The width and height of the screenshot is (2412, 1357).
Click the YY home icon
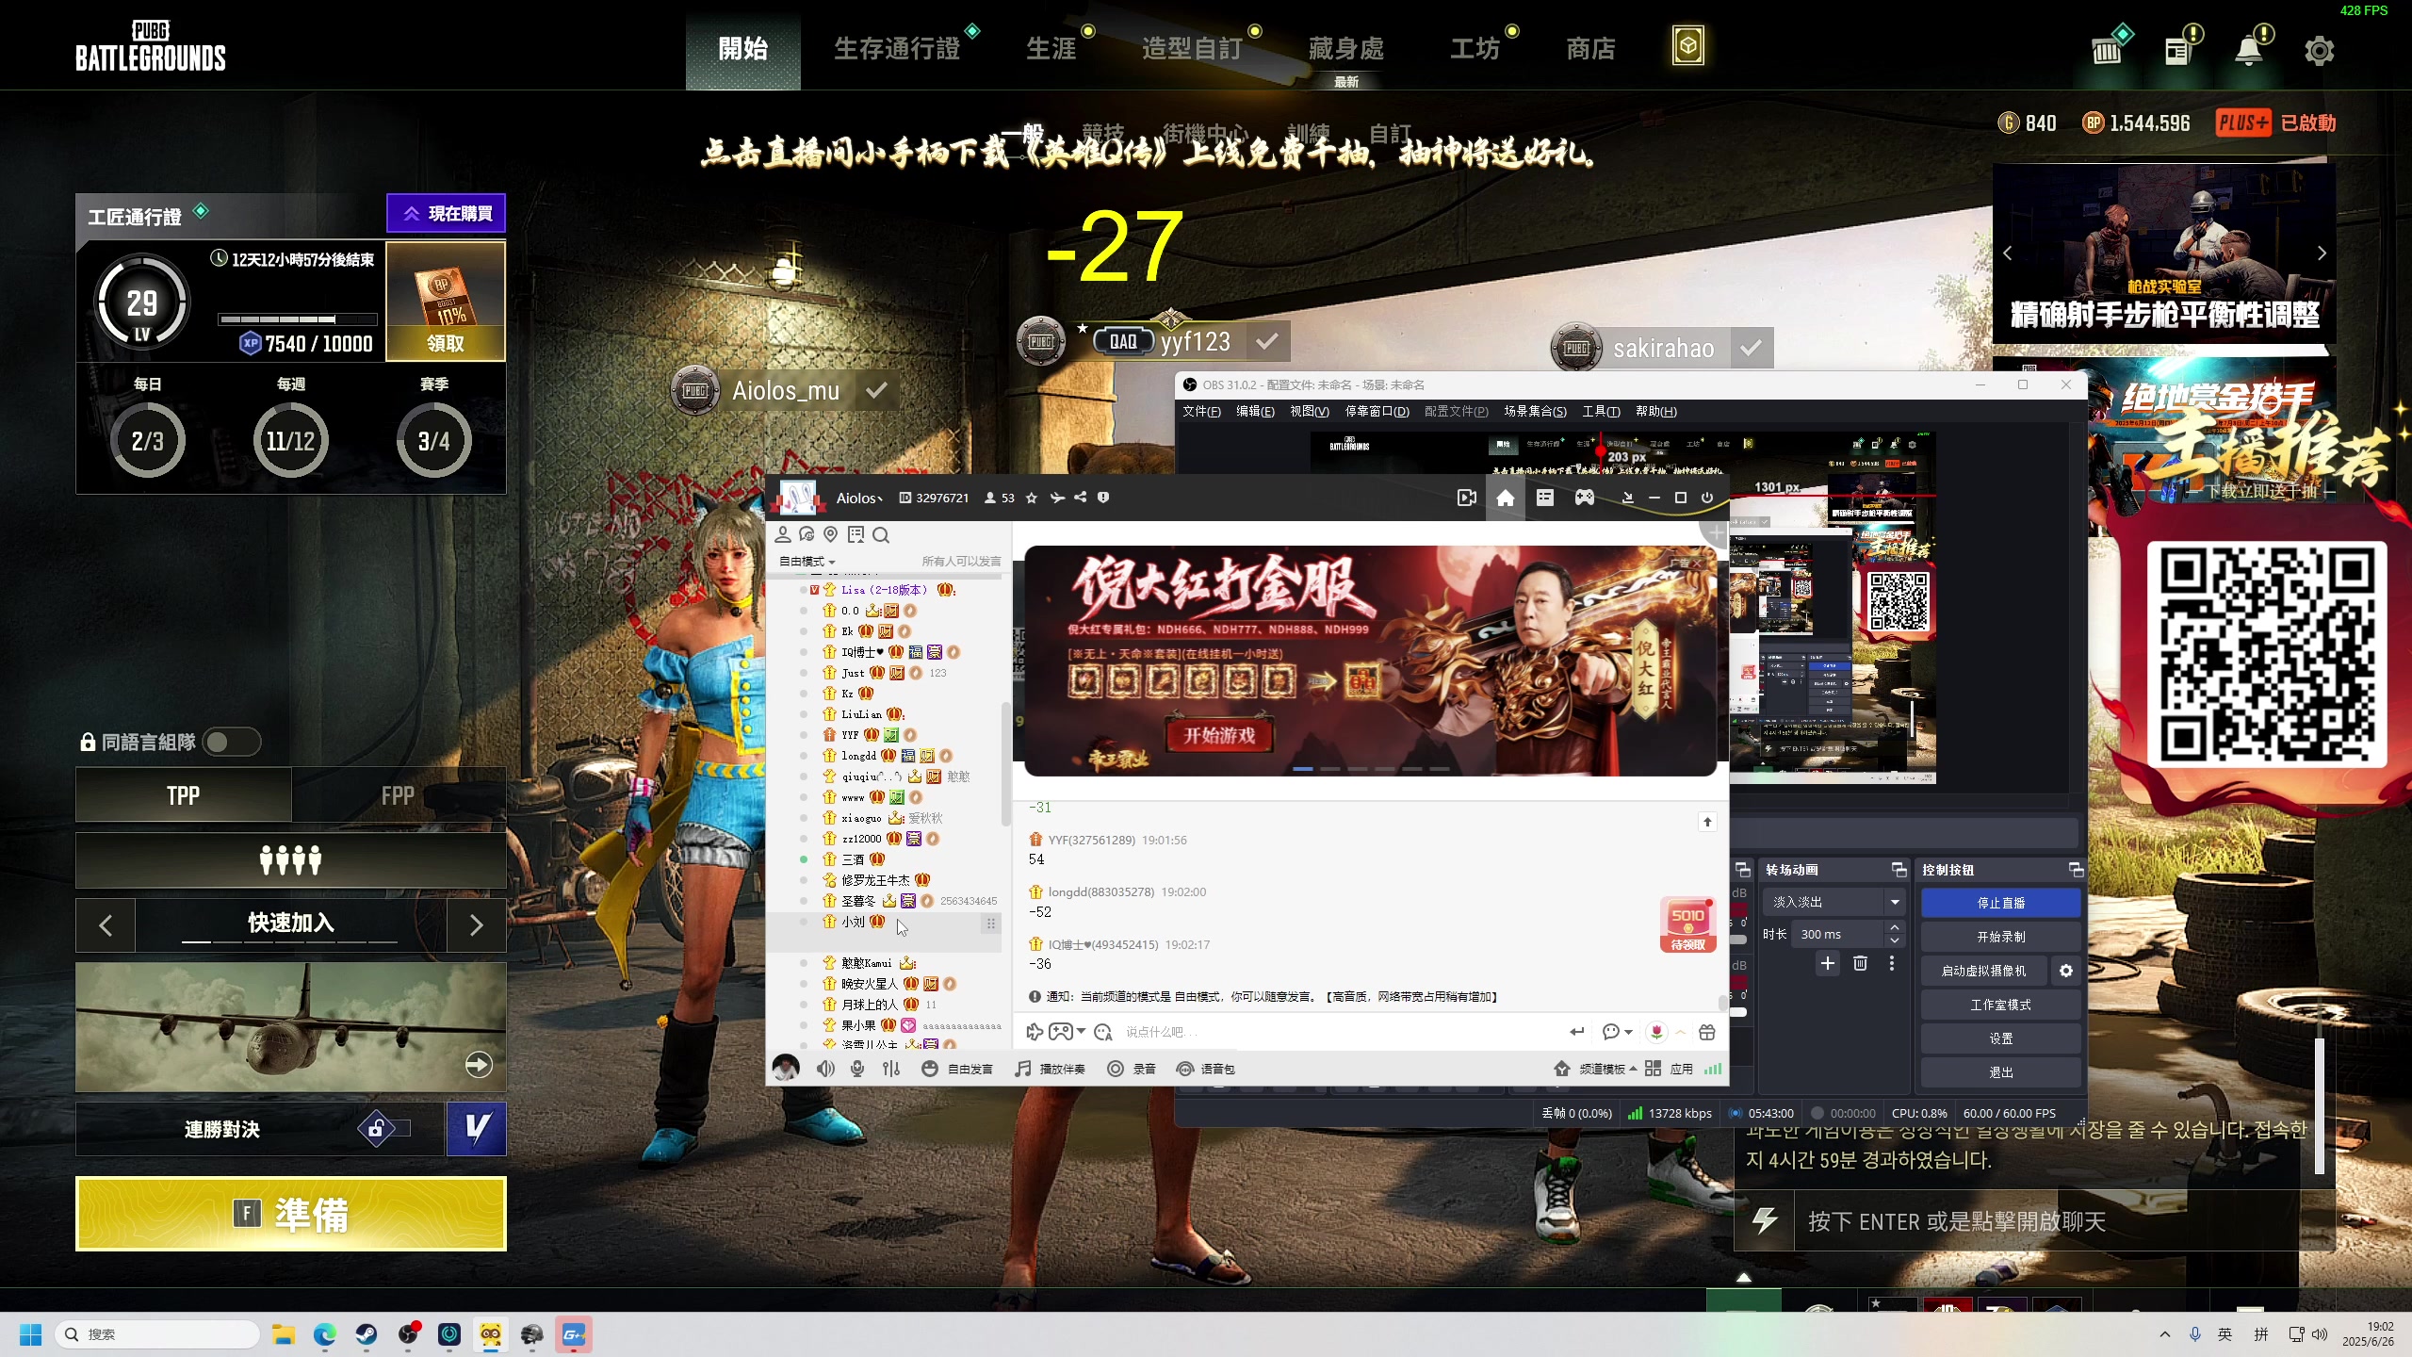[x=1506, y=498]
